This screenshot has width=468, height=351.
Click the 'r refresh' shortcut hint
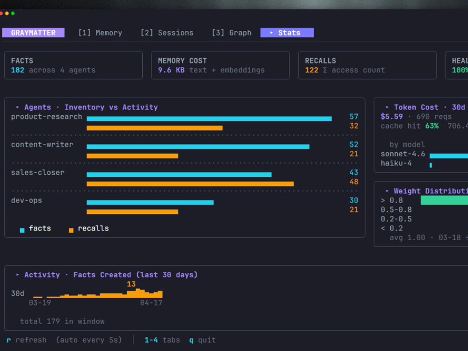pyautogui.click(x=27, y=340)
